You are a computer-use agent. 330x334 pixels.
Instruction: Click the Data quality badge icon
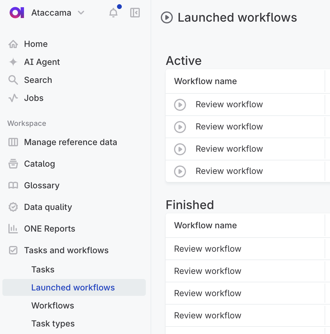coord(13,207)
